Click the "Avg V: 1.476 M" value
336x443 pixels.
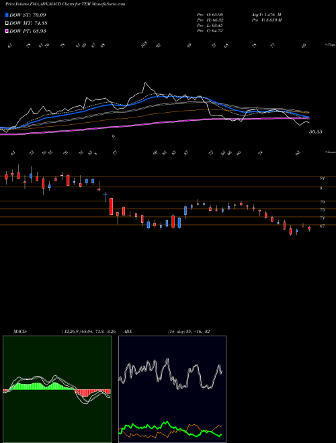[266, 14]
